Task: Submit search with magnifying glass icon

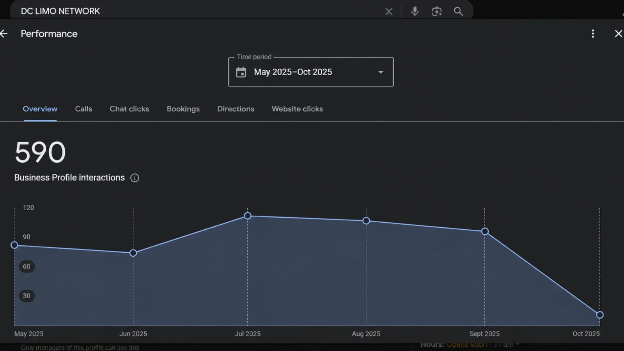Action: pyautogui.click(x=459, y=11)
